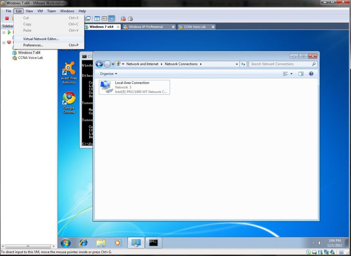This screenshot has width=351, height=256.
Task: Open the Help menu
Action: (x=82, y=11)
